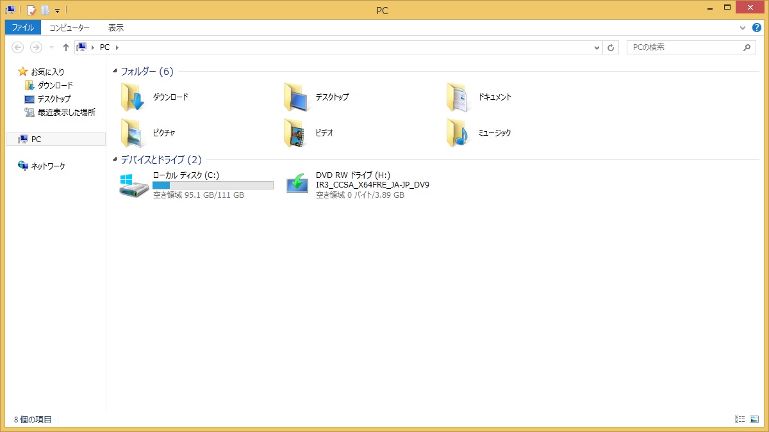This screenshot has width=769, height=432.
Task: Select the ローカル ディスク (C:) drive icon
Action: tap(134, 185)
